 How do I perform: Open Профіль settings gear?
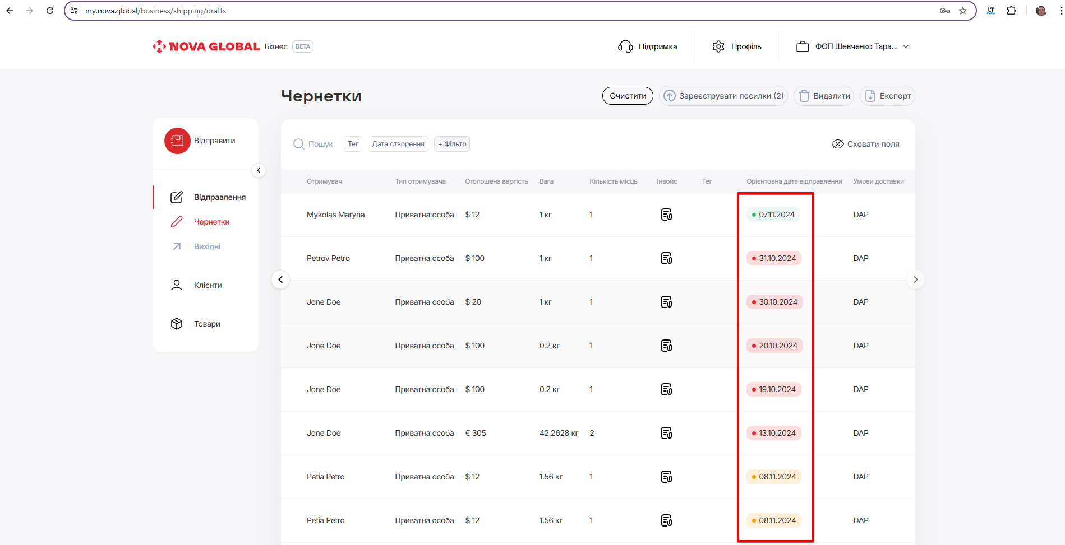718,46
